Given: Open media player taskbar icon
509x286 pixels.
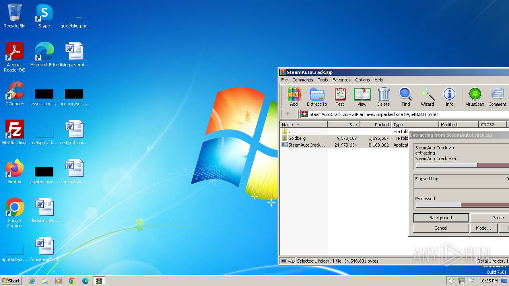Looking at the screenshot, I should point(58,281).
